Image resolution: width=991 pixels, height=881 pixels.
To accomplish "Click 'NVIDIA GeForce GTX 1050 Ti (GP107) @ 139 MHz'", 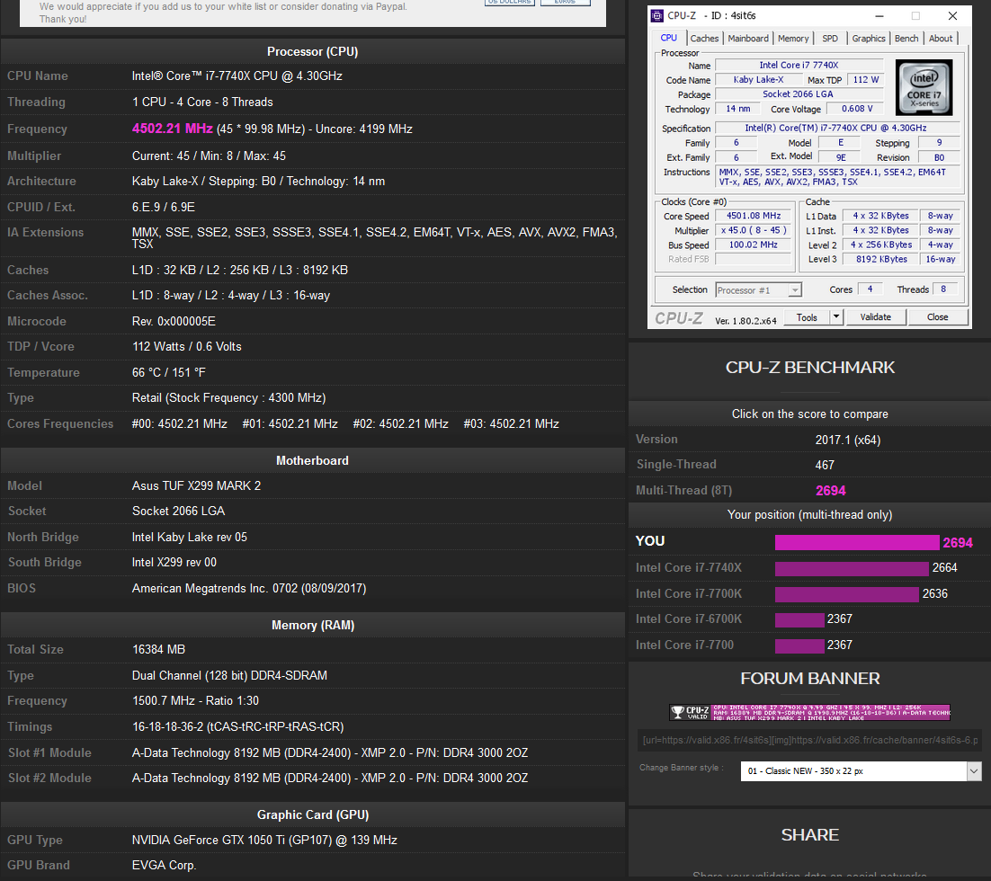I will pos(264,840).
